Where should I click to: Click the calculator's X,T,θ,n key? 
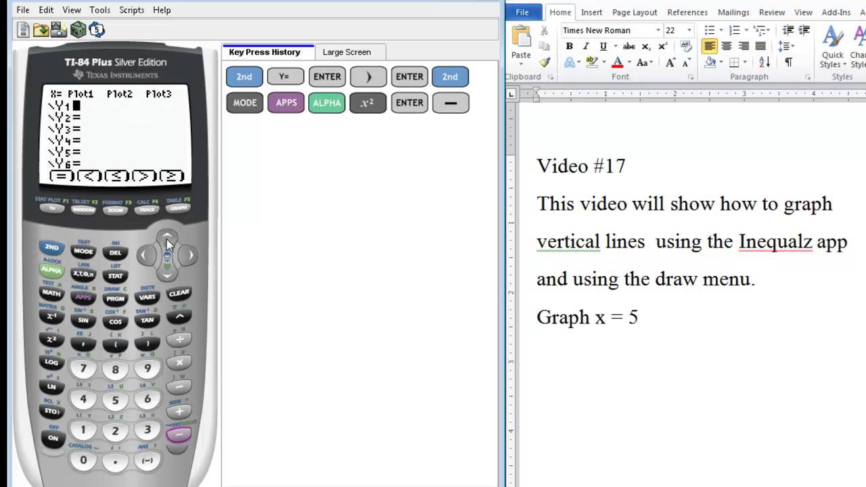(83, 274)
